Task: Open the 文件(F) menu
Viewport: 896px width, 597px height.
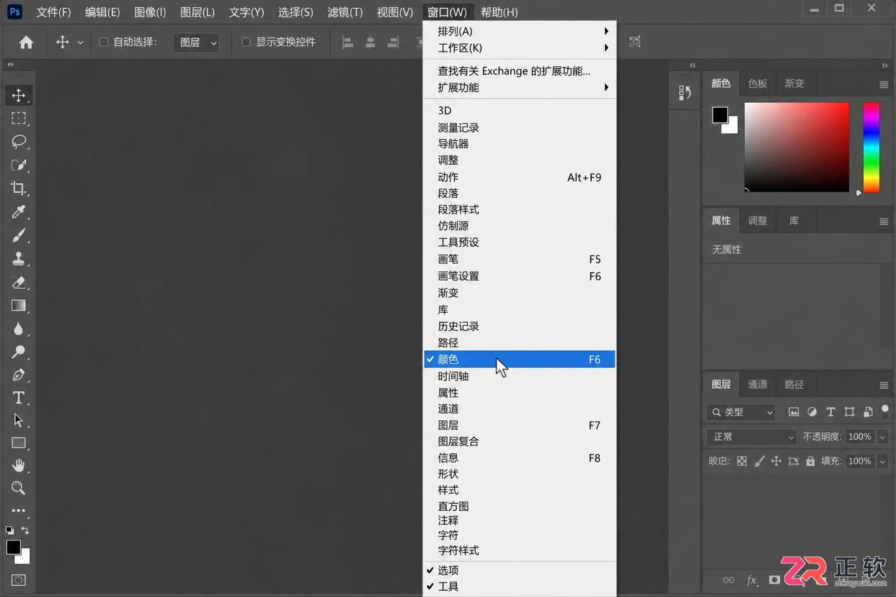Action: [54, 12]
